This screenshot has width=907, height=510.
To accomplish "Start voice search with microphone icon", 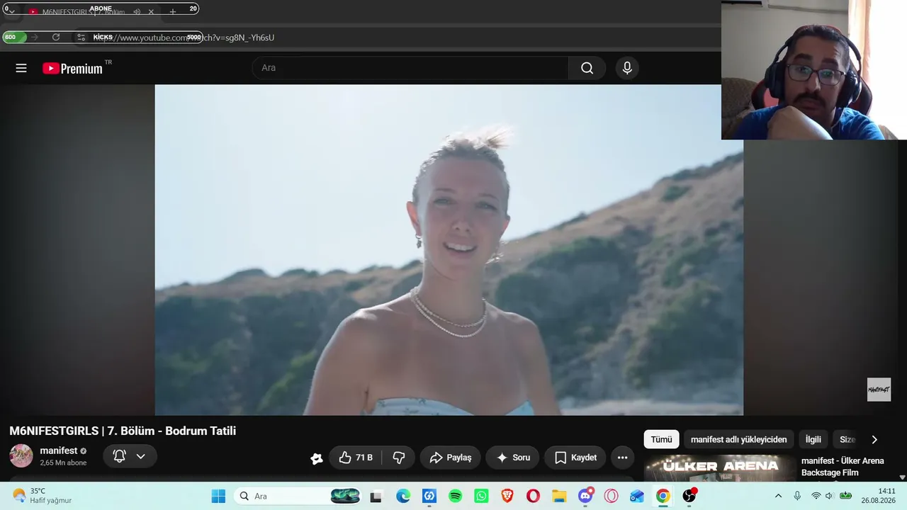I will [627, 68].
